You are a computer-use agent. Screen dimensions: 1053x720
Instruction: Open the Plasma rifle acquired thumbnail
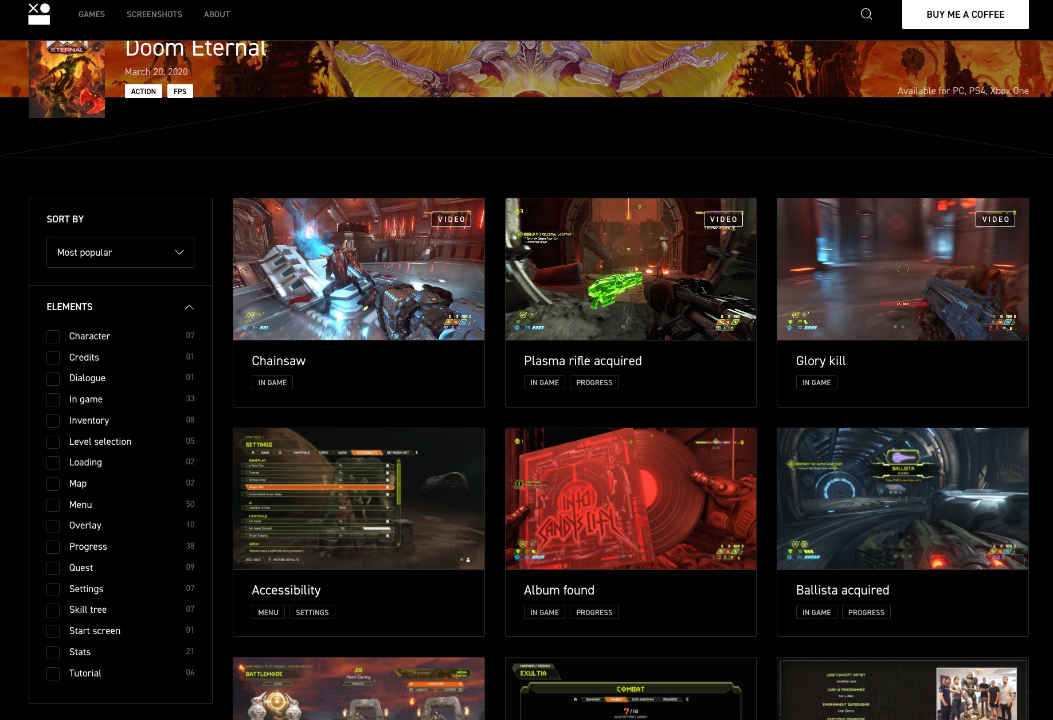[631, 269]
